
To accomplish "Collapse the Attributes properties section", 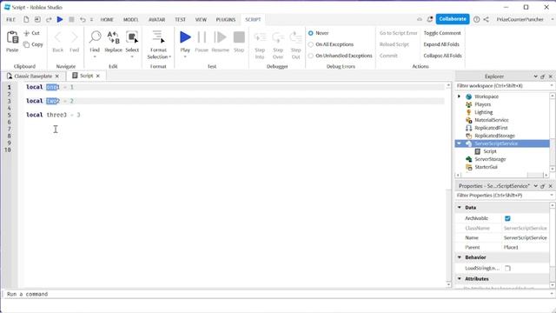I will click(460, 279).
